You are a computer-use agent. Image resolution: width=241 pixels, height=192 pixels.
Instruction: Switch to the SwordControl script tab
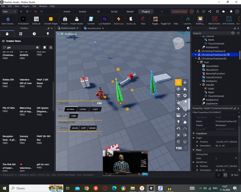click(94, 28)
